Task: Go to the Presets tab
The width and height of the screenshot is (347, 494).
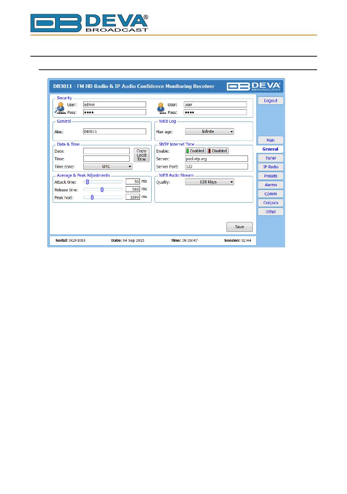Action: pos(271,176)
